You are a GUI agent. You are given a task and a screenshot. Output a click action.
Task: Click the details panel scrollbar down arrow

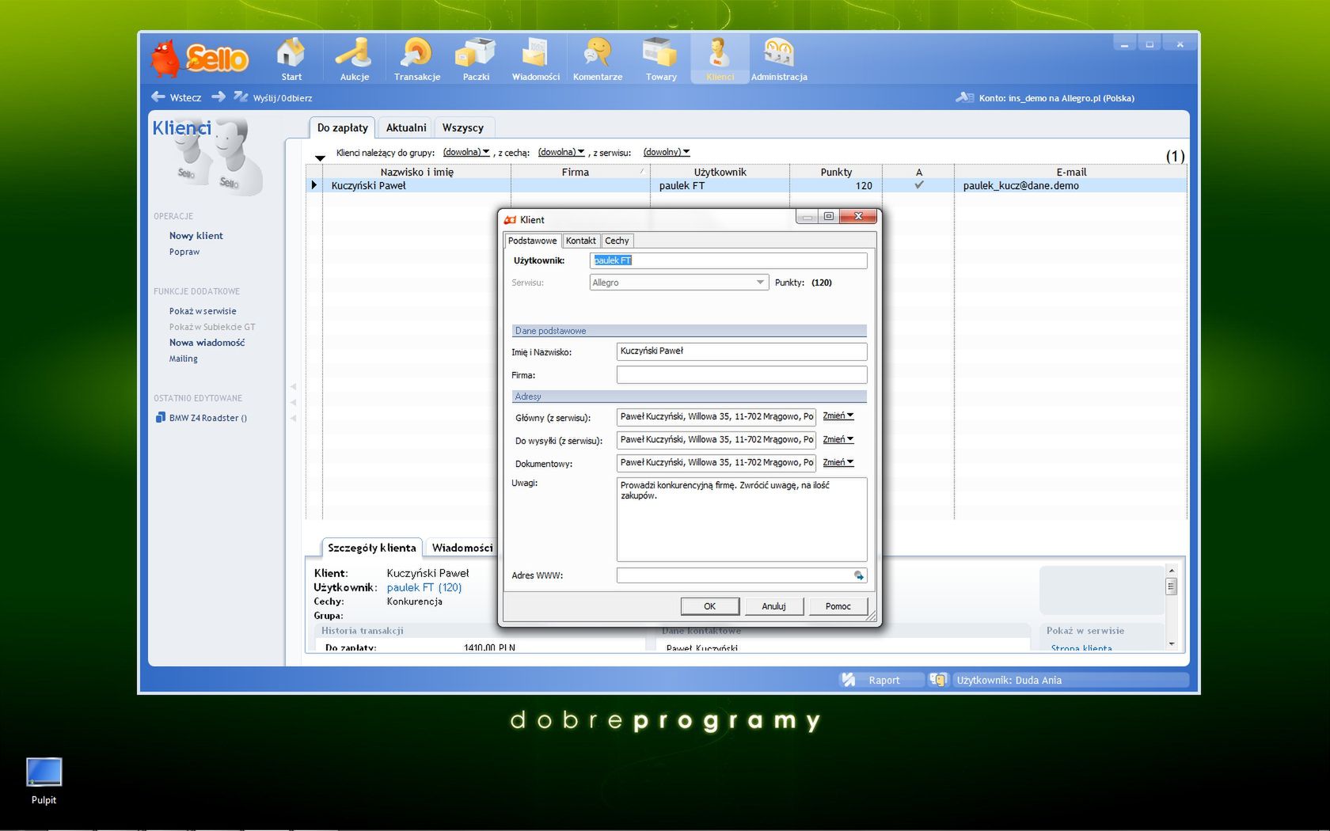pos(1172,643)
